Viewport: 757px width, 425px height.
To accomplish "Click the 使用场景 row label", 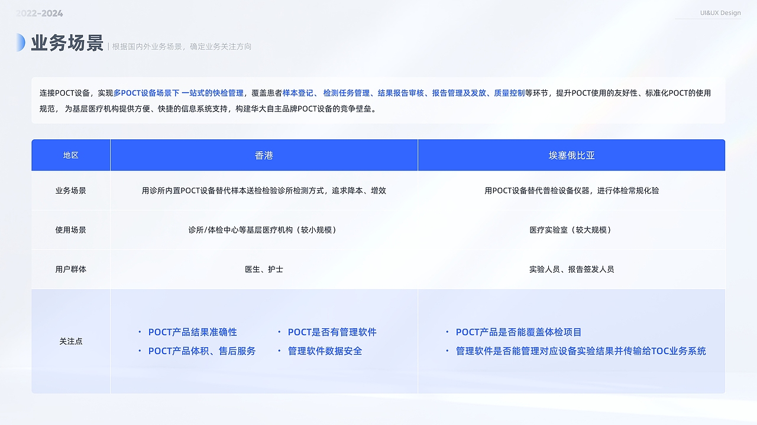I will pos(70,230).
